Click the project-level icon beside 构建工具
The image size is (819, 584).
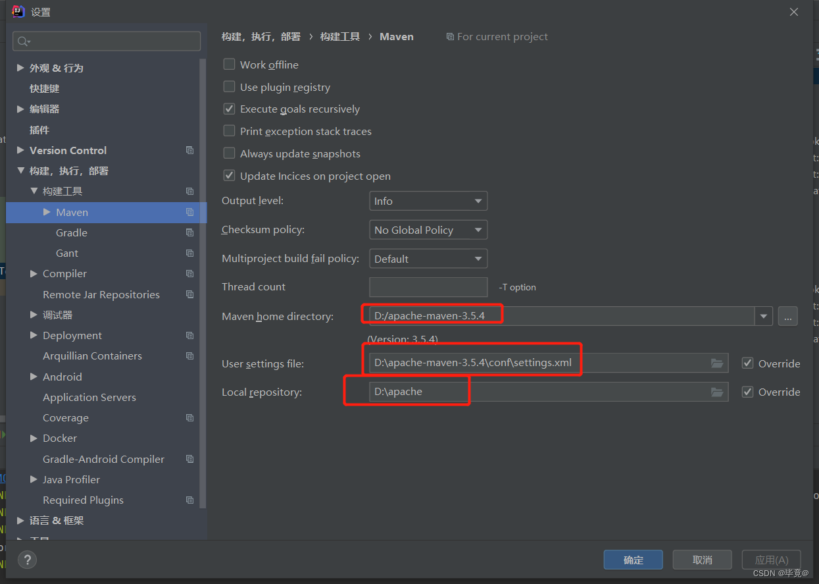pyautogui.click(x=189, y=191)
